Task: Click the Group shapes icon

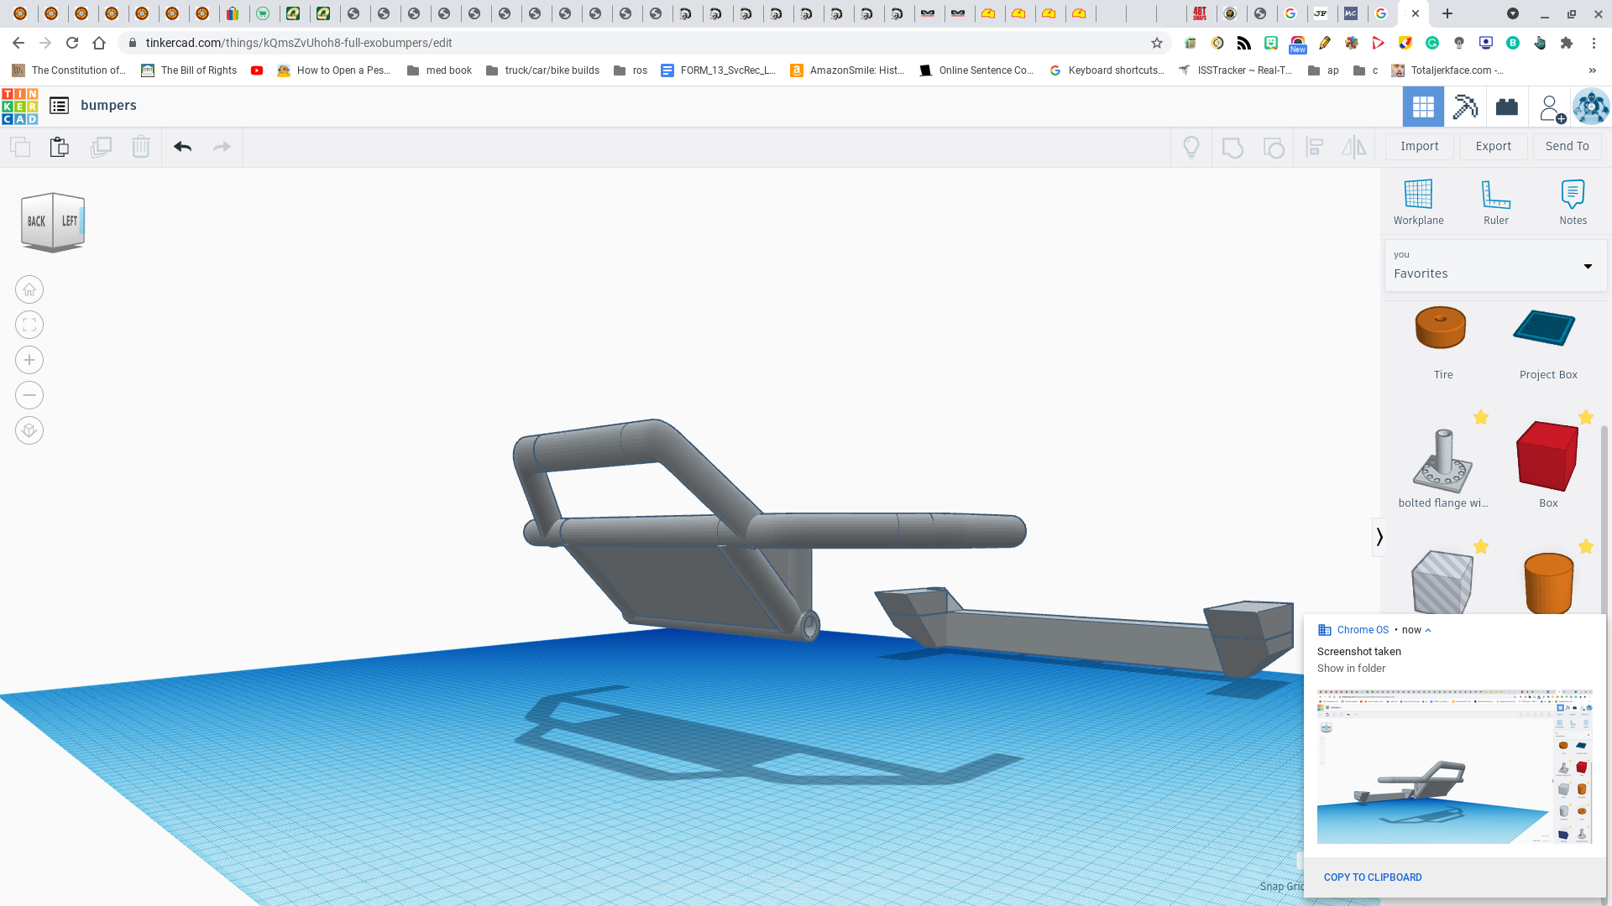Action: point(1233,148)
